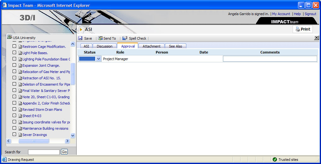Click the Print printer icon

coord(297,29)
